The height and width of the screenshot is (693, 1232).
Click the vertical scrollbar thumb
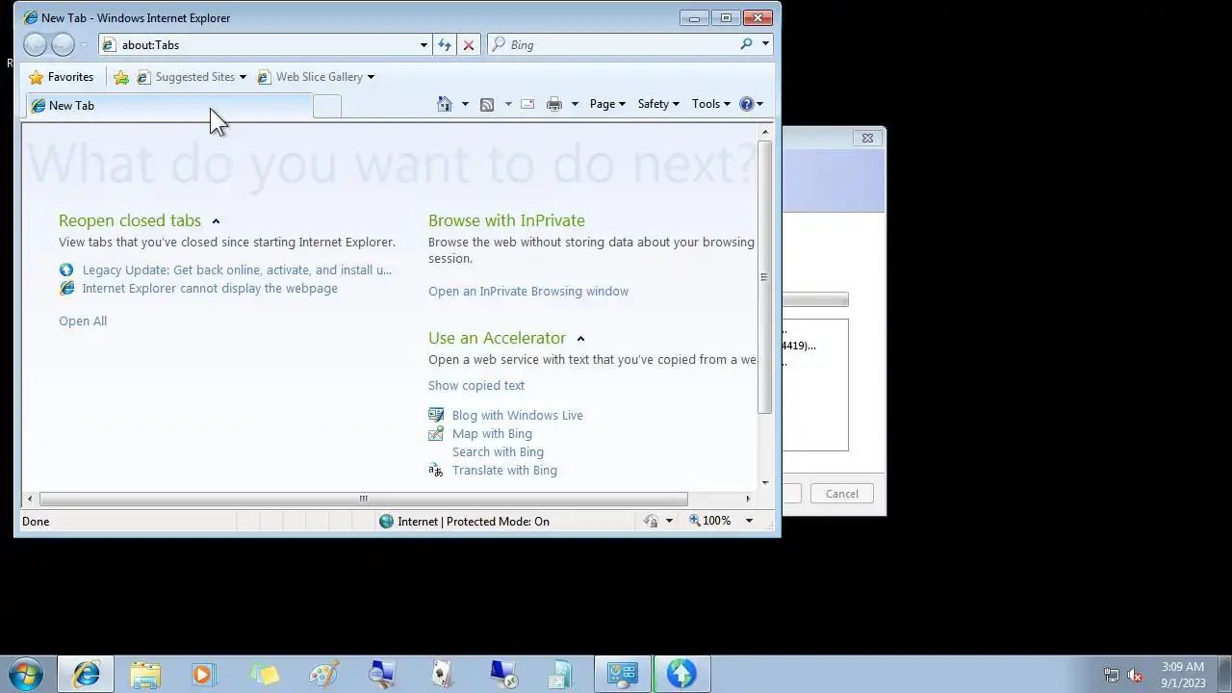coord(765,277)
